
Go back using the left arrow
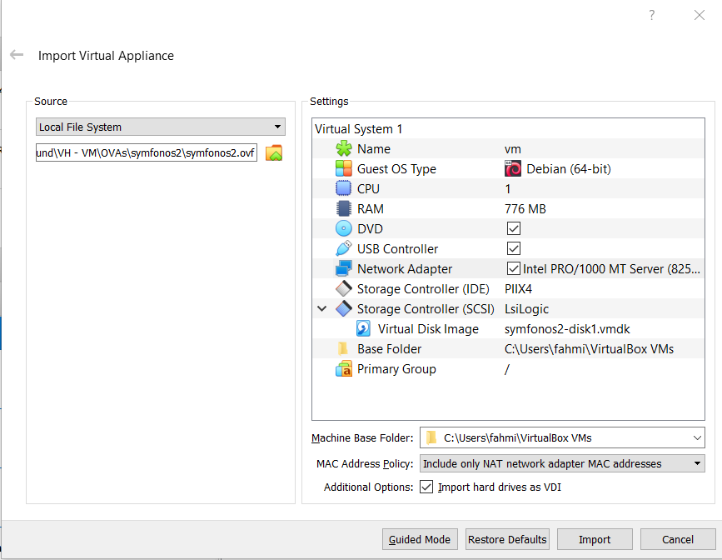coord(17,55)
